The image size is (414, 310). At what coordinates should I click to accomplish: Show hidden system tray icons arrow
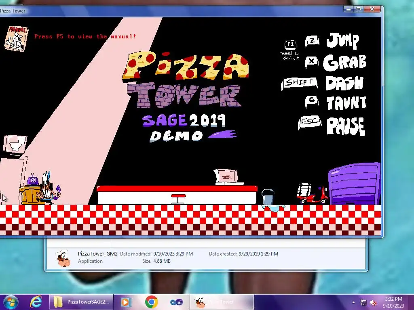[353, 302]
